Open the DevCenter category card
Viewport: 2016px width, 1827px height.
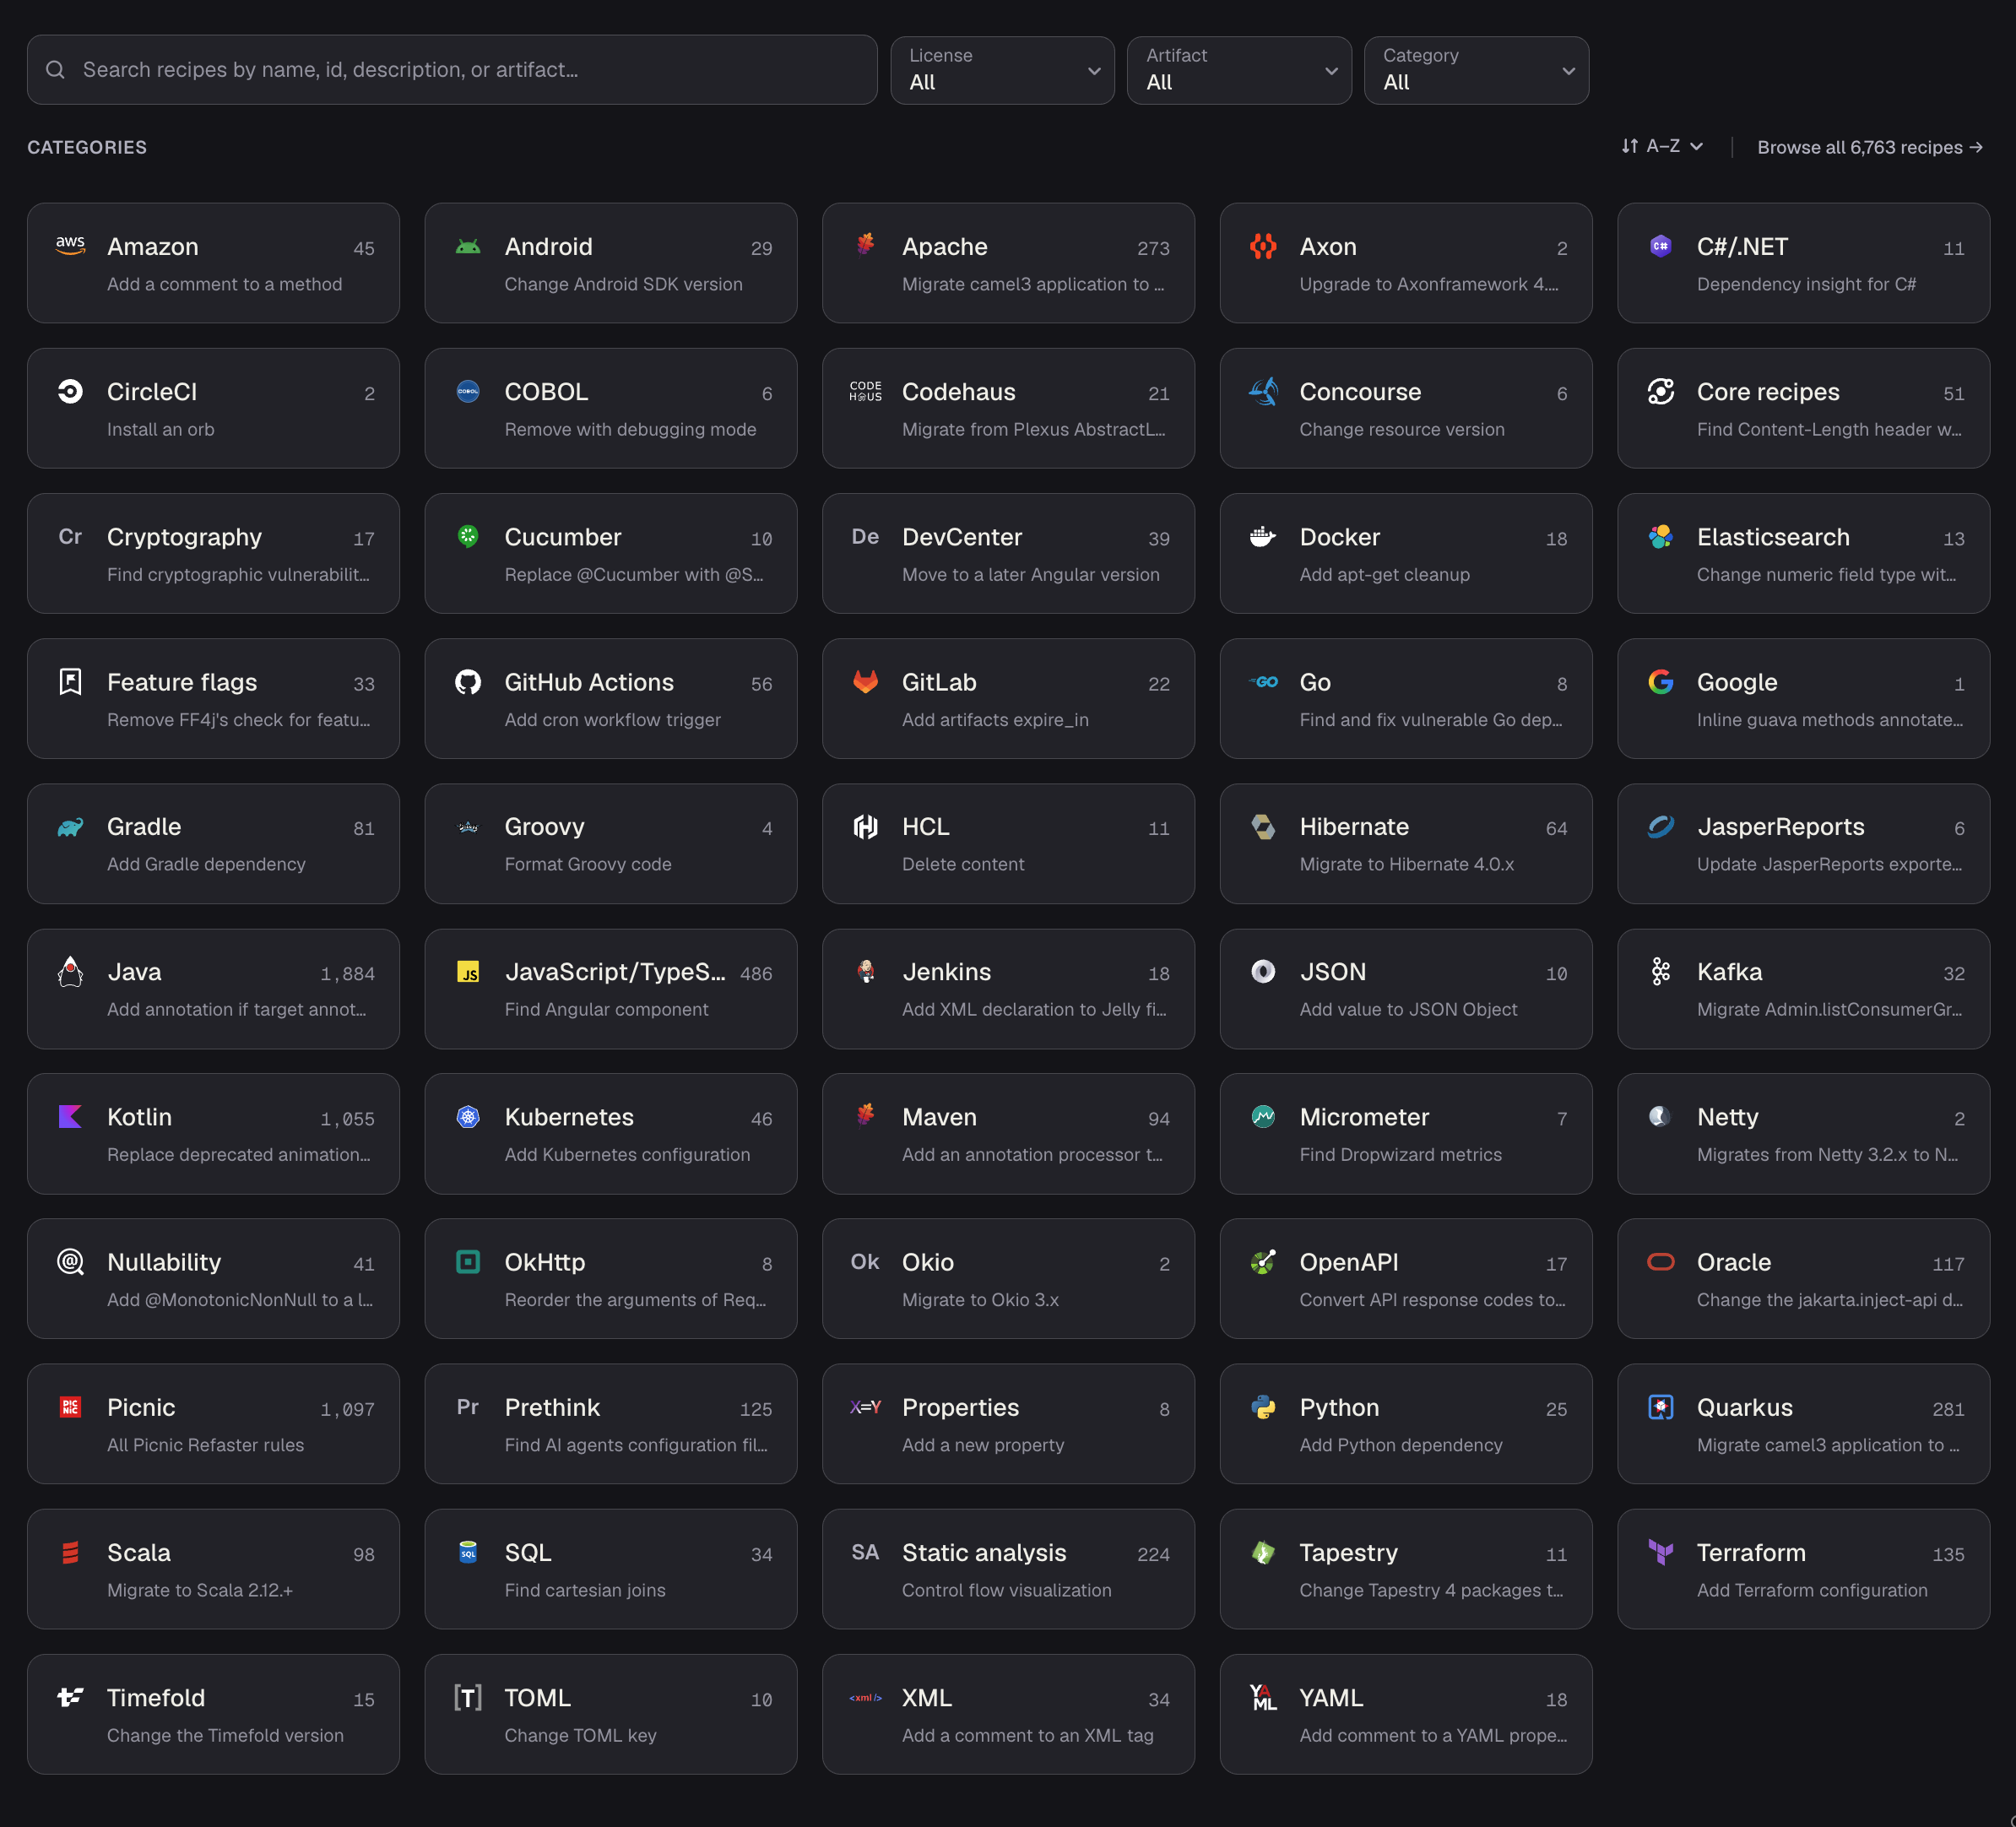click(x=1008, y=553)
